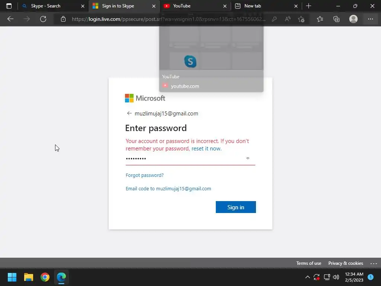The height and width of the screenshot is (286, 381).
Task: Go back with browser Back arrow
Action: coord(10,19)
